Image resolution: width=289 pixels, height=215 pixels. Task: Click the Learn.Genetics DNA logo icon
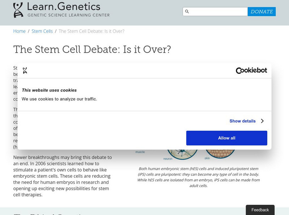pyautogui.click(x=18, y=10)
